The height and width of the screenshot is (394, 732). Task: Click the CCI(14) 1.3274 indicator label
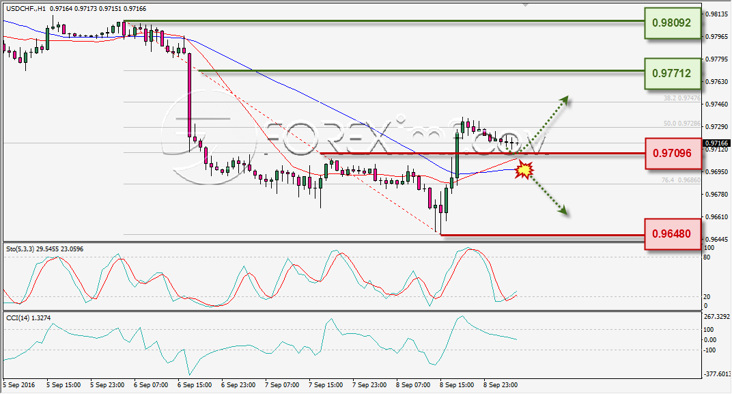click(x=29, y=318)
